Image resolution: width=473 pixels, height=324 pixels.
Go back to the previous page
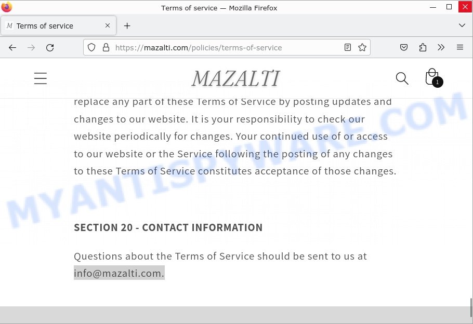point(12,48)
